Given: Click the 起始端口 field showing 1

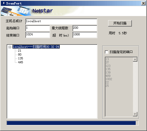Looking at the screenshot, I should point(38,28).
